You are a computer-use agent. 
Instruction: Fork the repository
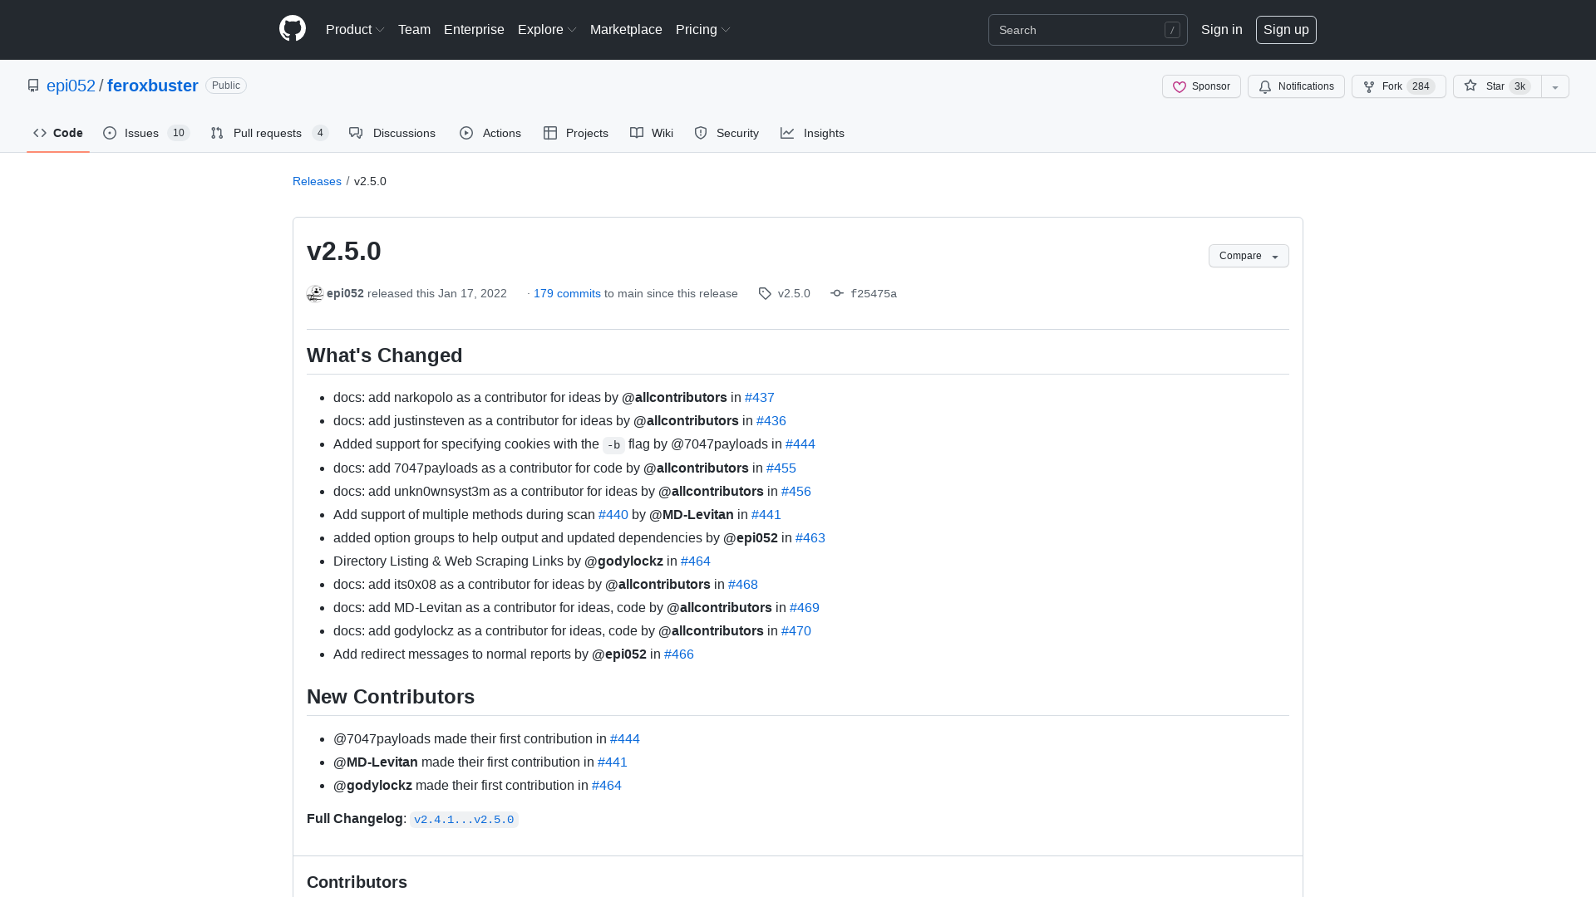coord(1398,86)
